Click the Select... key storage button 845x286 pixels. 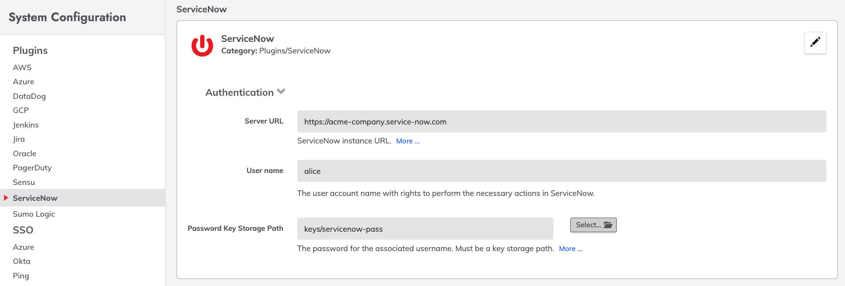coord(593,225)
